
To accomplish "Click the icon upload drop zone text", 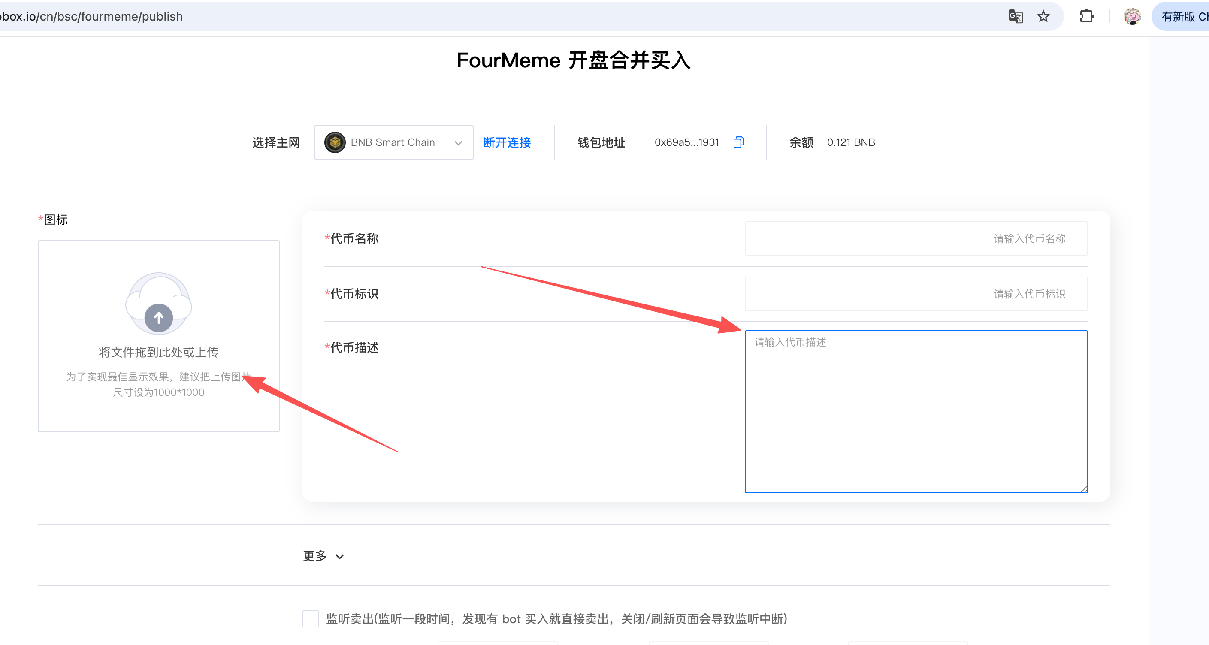I will (x=159, y=352).
